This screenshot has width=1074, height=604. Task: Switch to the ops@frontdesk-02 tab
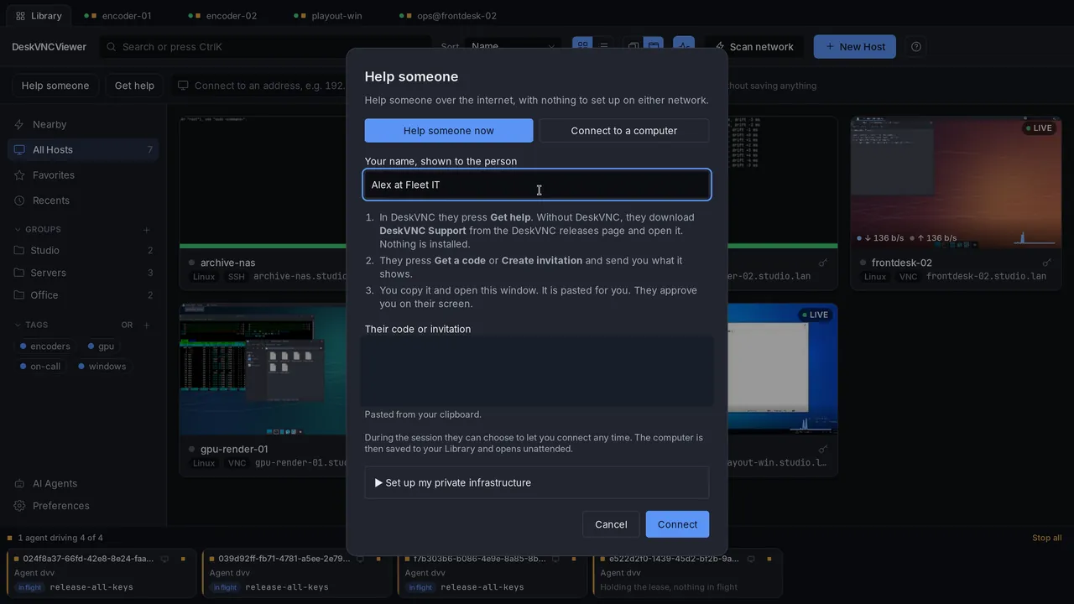(449, 16)
